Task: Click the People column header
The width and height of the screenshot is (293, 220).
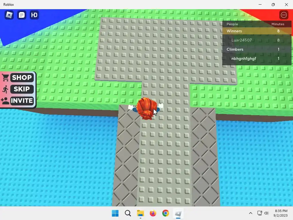Action: [232, 24]
